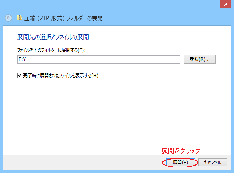This screenshot has width=234, height=173.
Task: Click the red 展開をクリック annotation text
Action: click(181, 151)
